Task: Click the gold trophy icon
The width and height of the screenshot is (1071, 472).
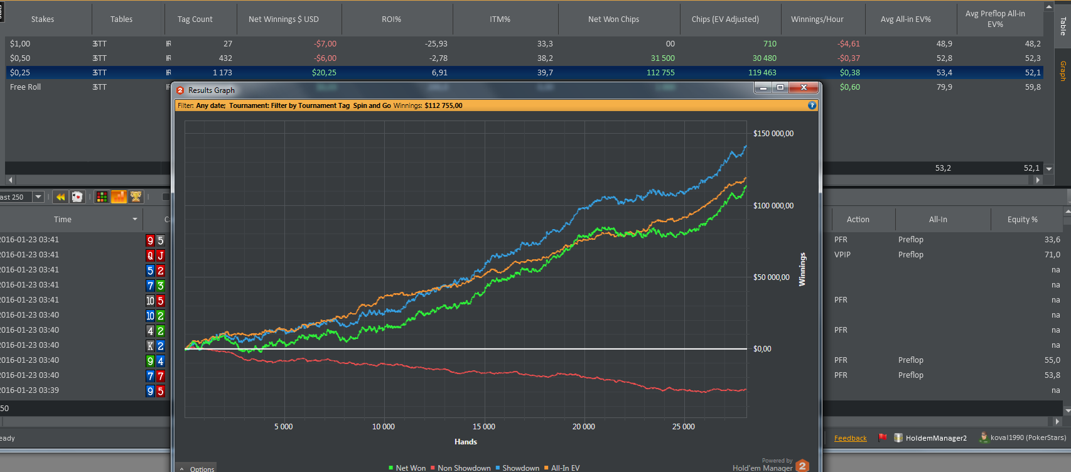Action: click(x=136, y=197)
